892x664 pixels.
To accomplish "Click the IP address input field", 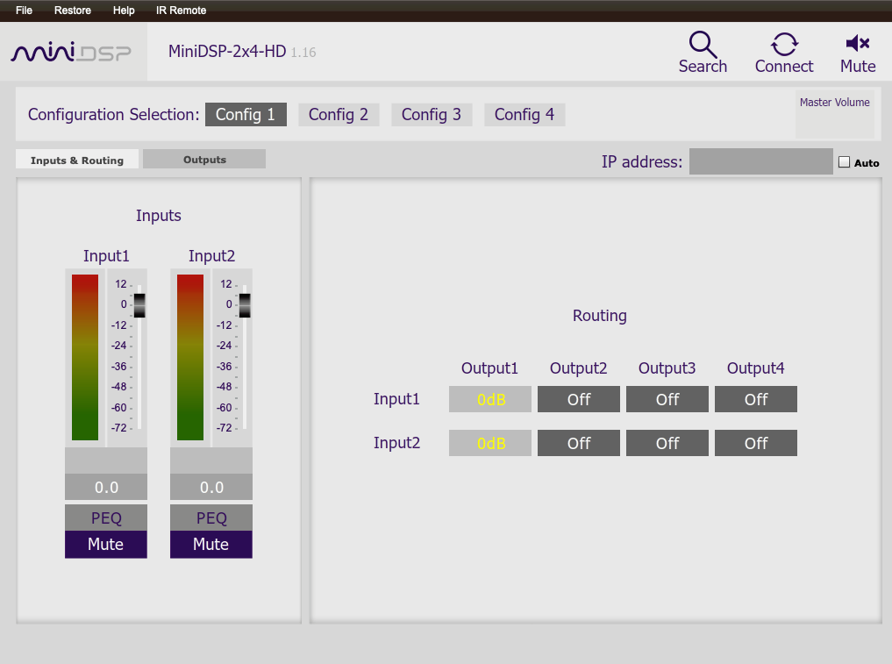I will point(760,161).
